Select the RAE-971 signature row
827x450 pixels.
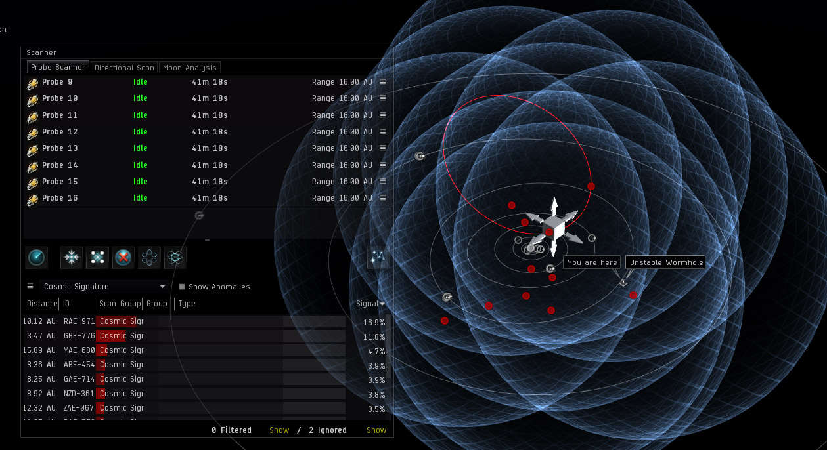coord(204,321)
